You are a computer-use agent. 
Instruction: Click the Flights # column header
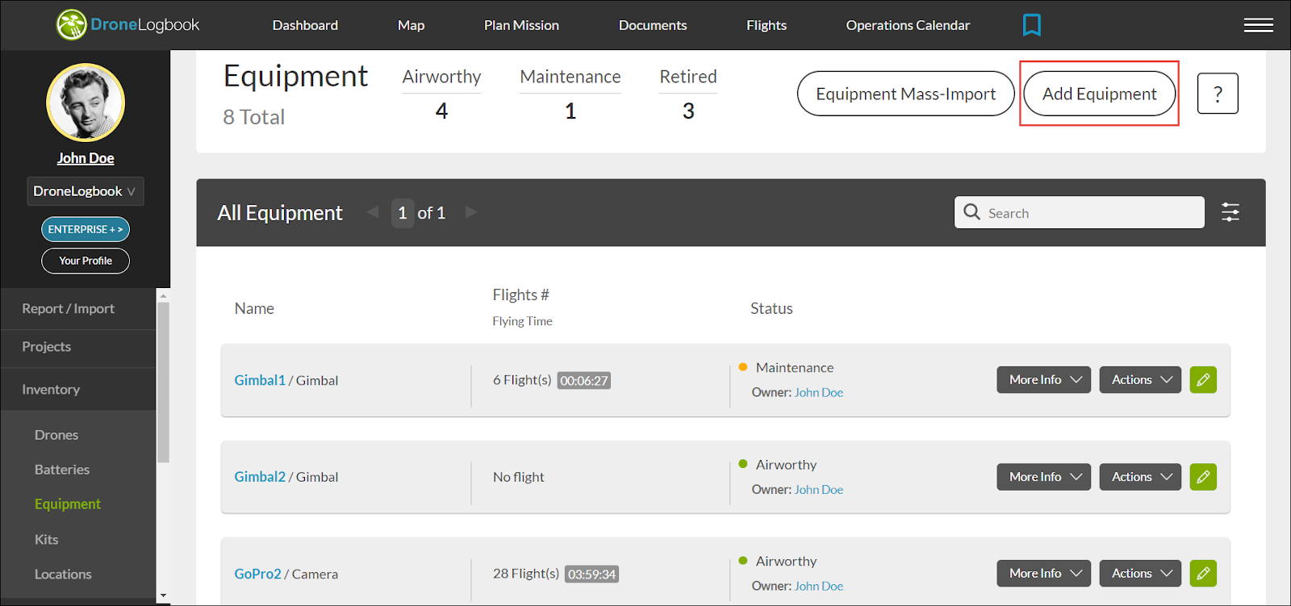point(520,295)
